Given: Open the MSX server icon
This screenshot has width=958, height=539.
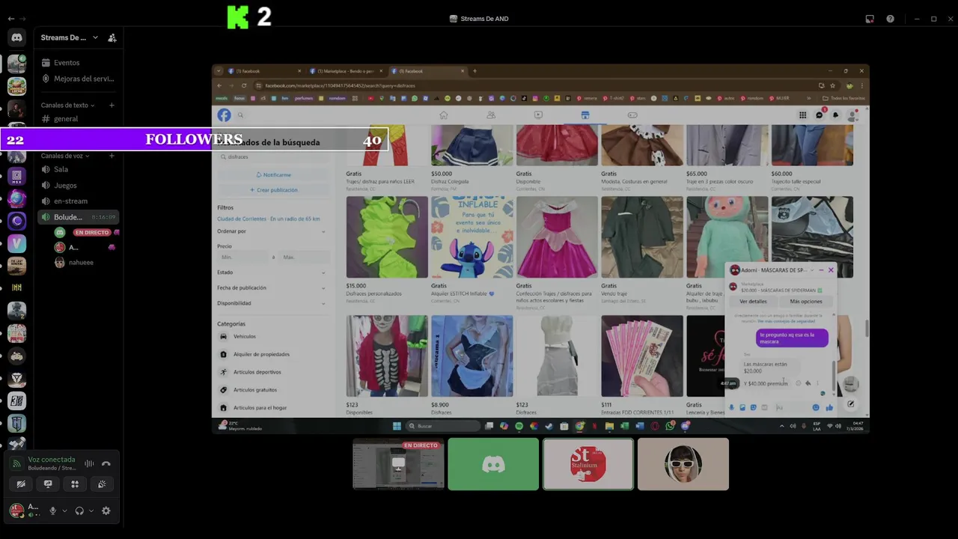Looking at the screenshot, I should [x=16, y=177].
